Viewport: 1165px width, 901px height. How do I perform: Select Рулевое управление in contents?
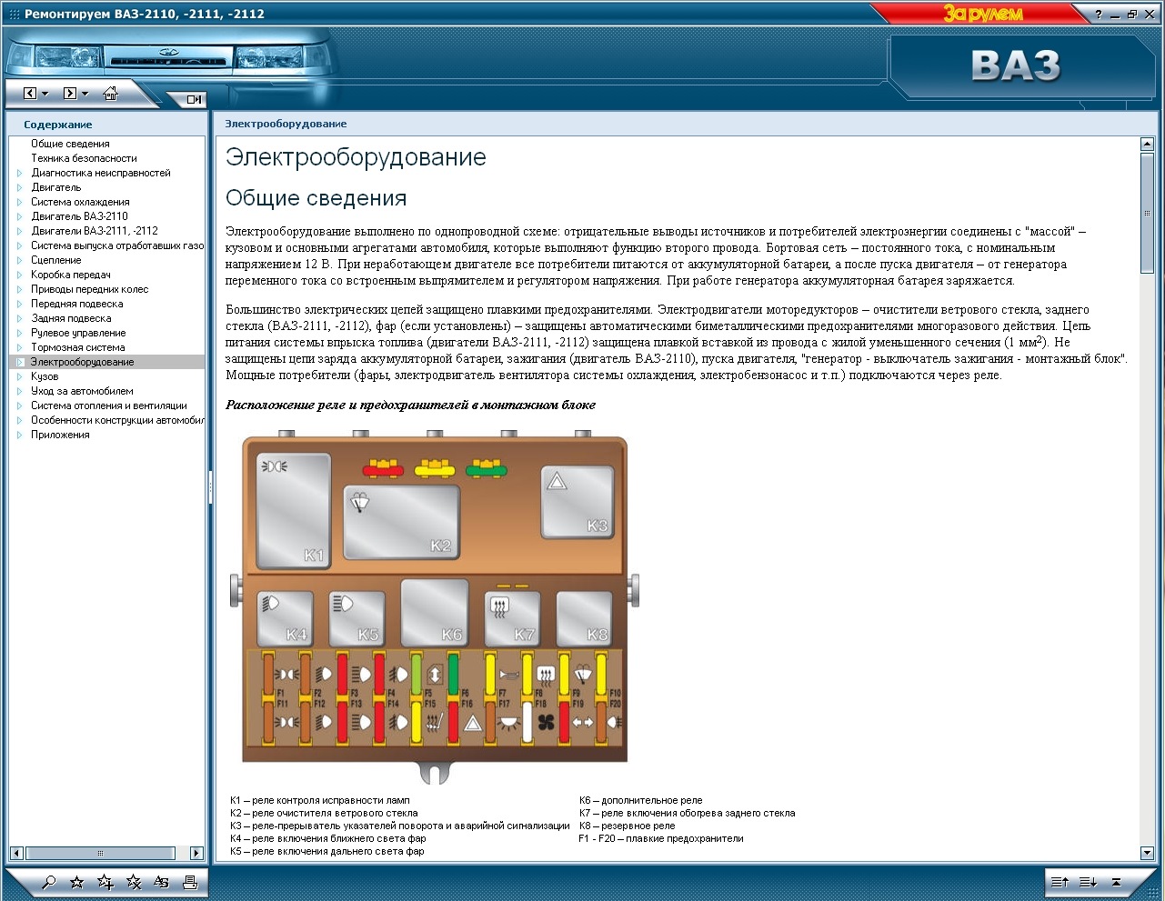pos(78,333)
